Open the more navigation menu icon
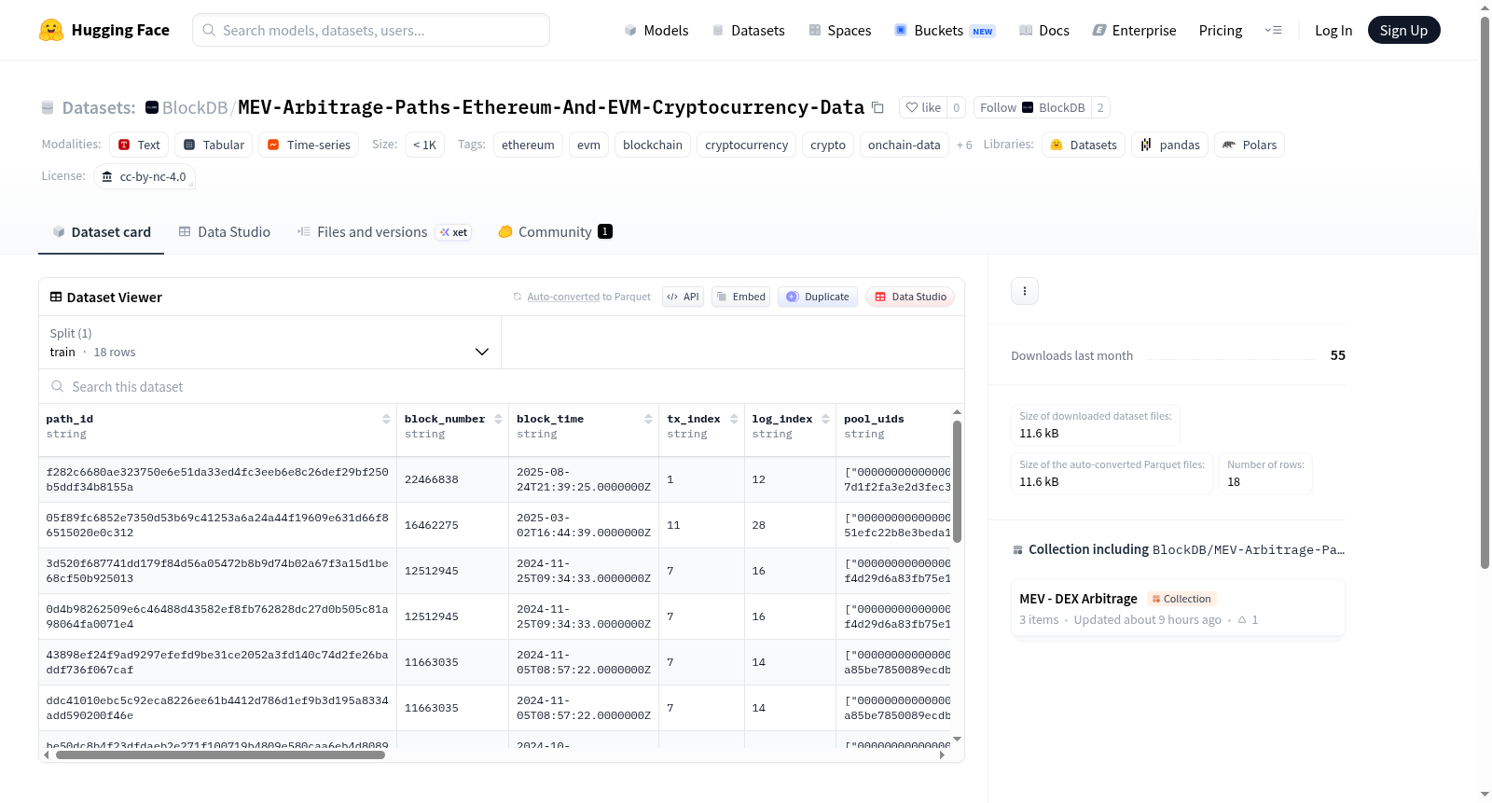1492x803 pixels. (x=1273, y=30)
